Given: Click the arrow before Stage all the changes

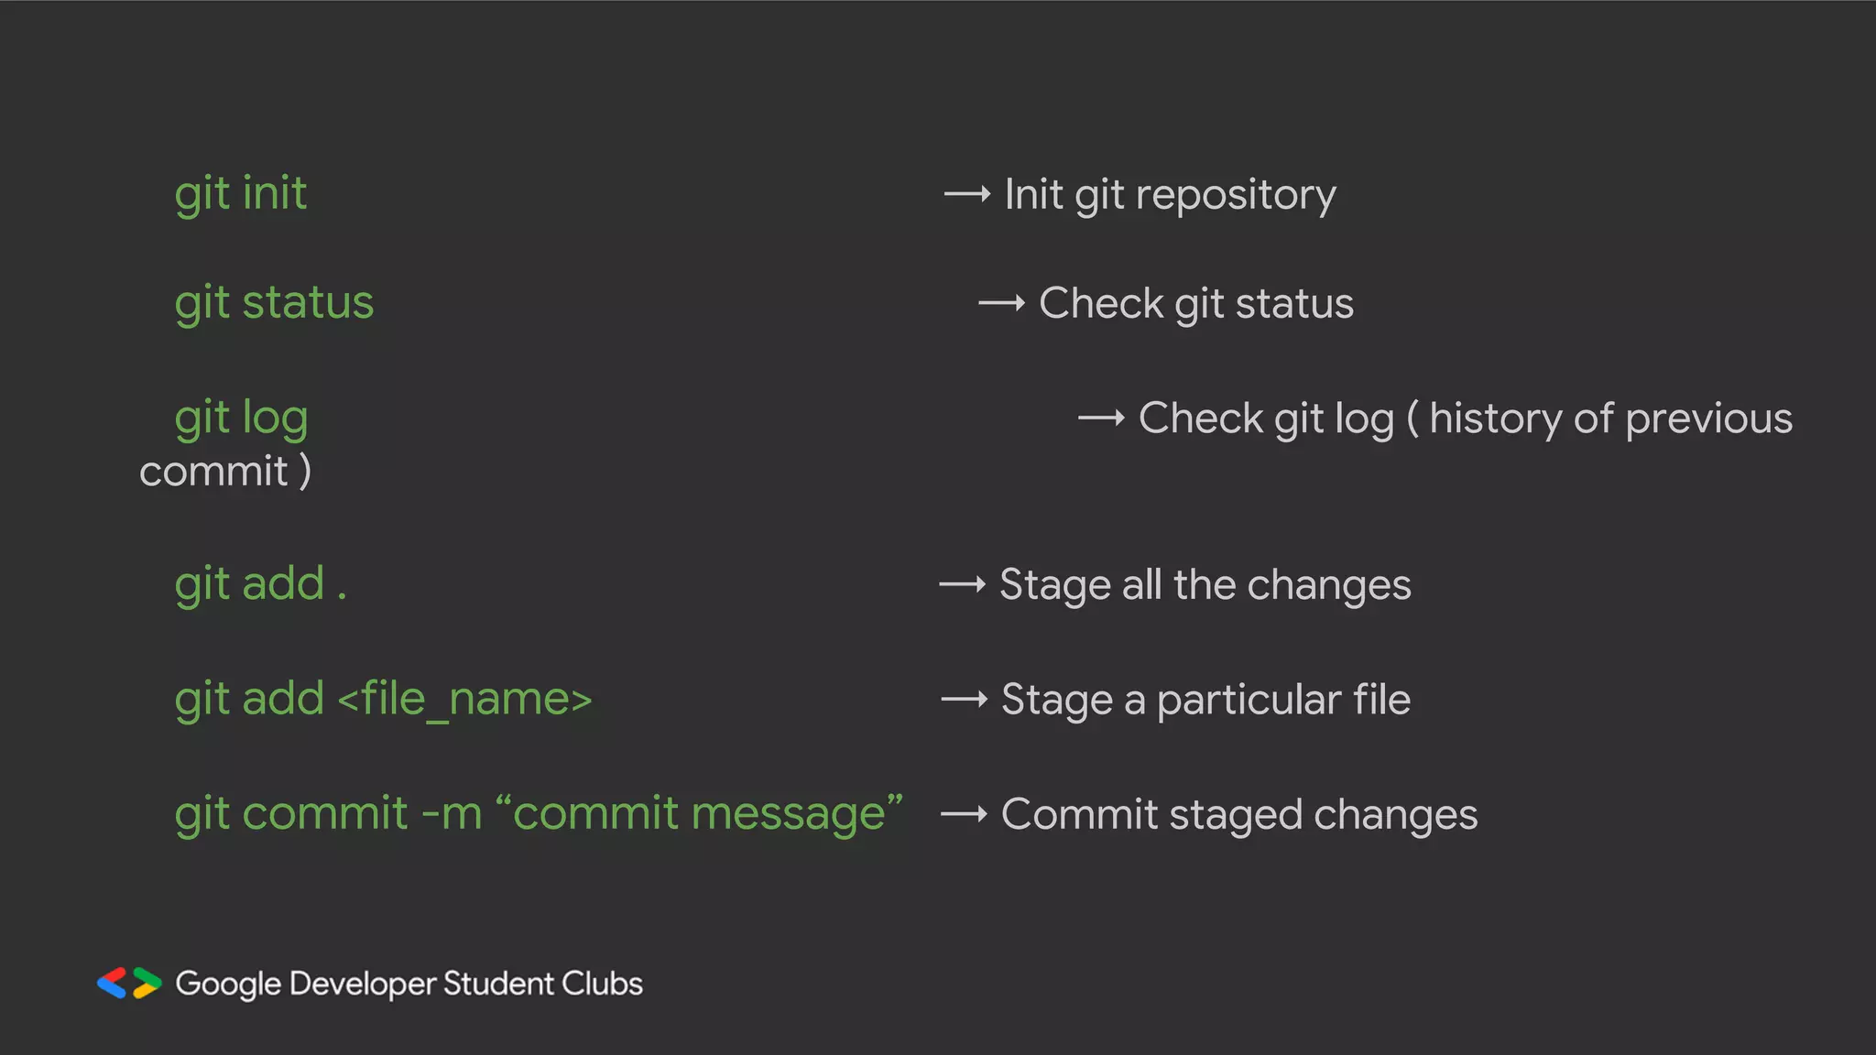Looking at the screenshot, I should [963, 584].
